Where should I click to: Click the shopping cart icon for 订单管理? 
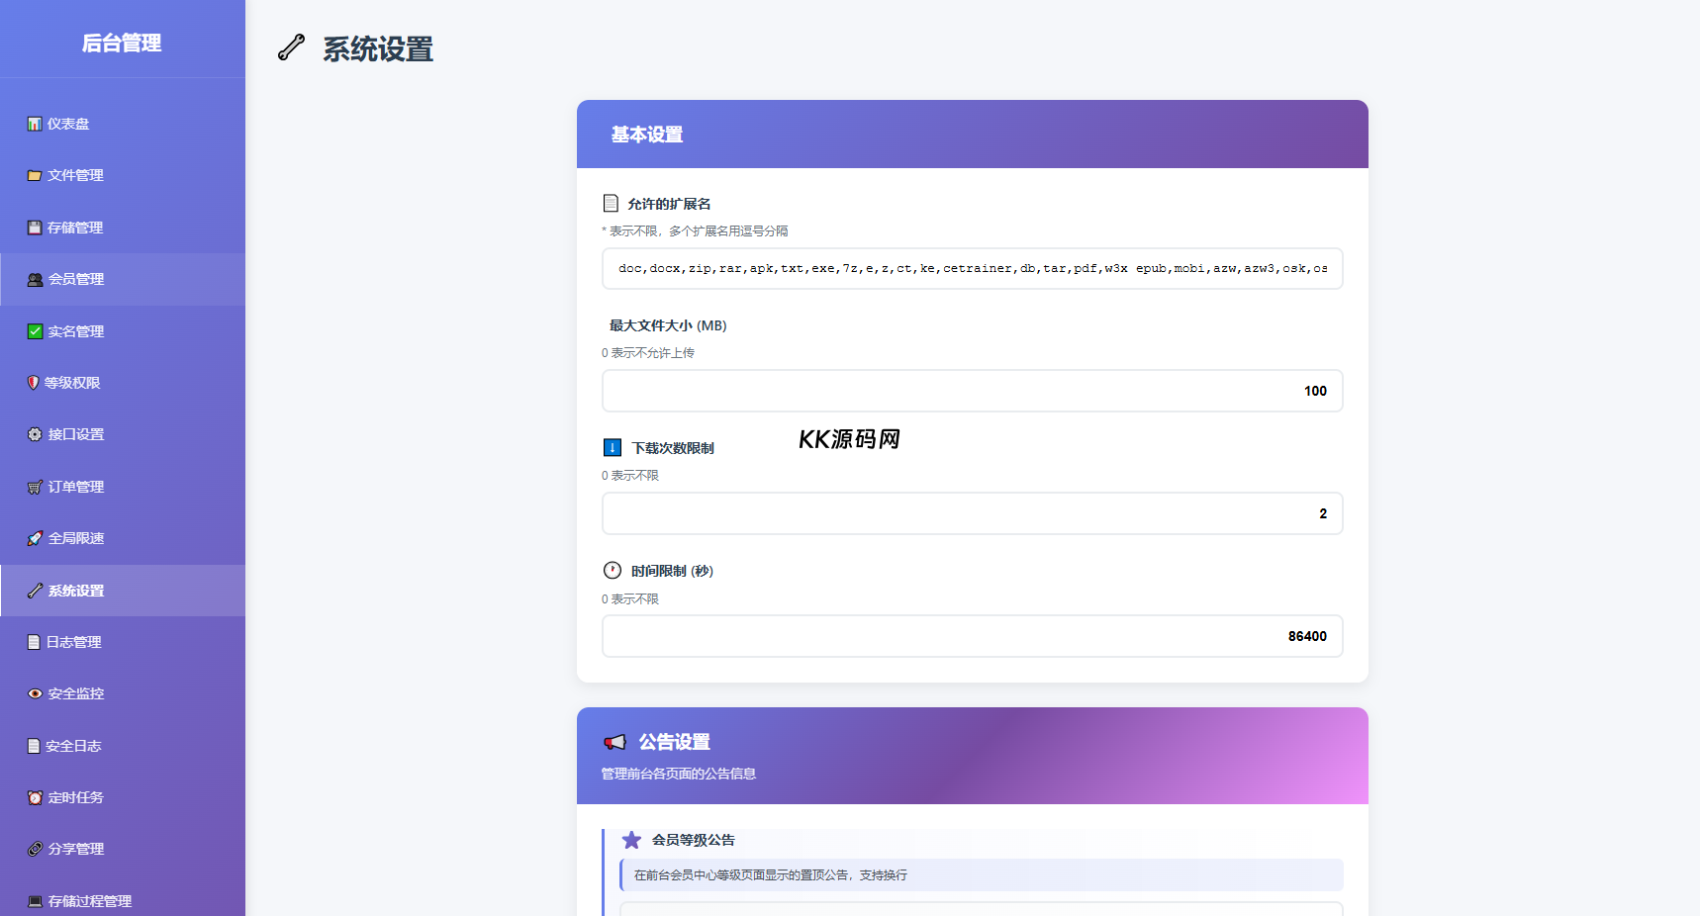point(35,487)
